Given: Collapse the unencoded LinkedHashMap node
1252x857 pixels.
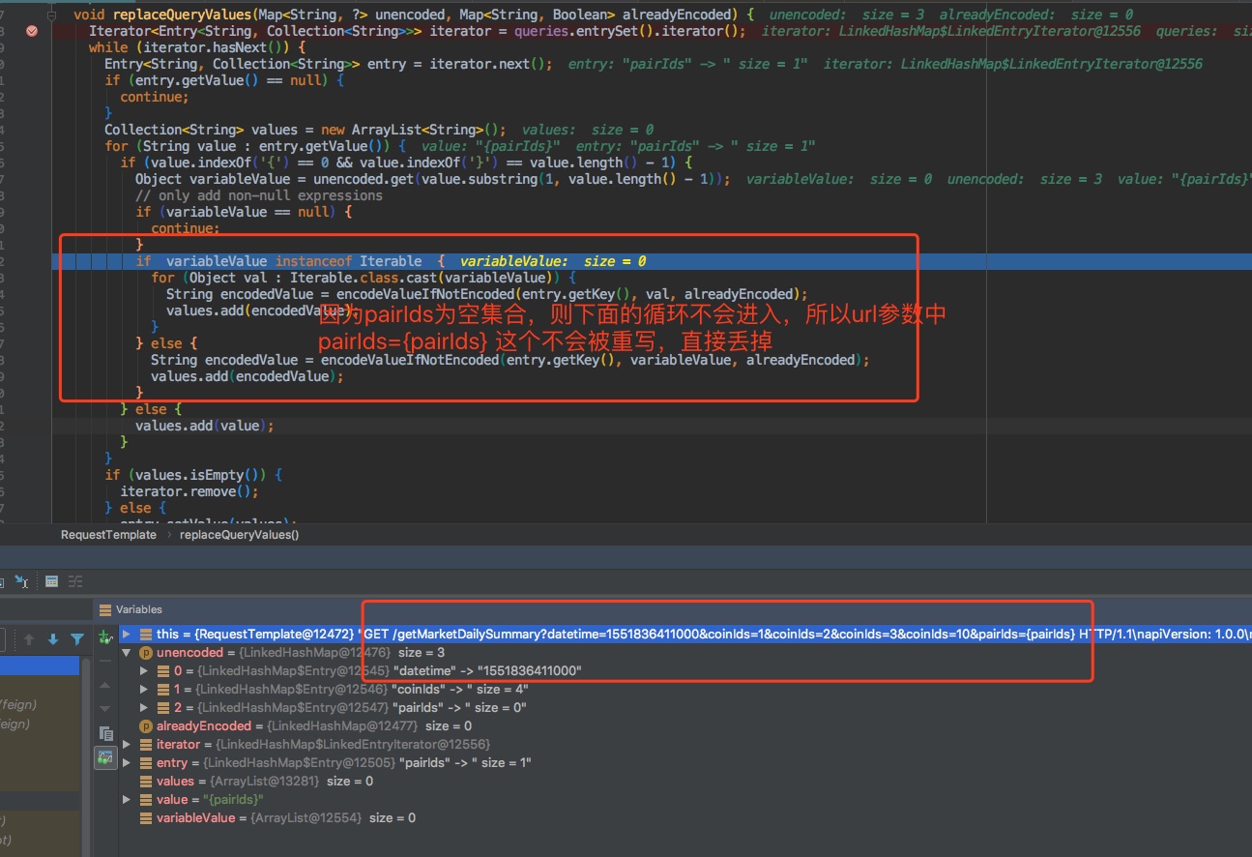Looking at the screenshot, I should pyautogui.click(x=127, y=652).
